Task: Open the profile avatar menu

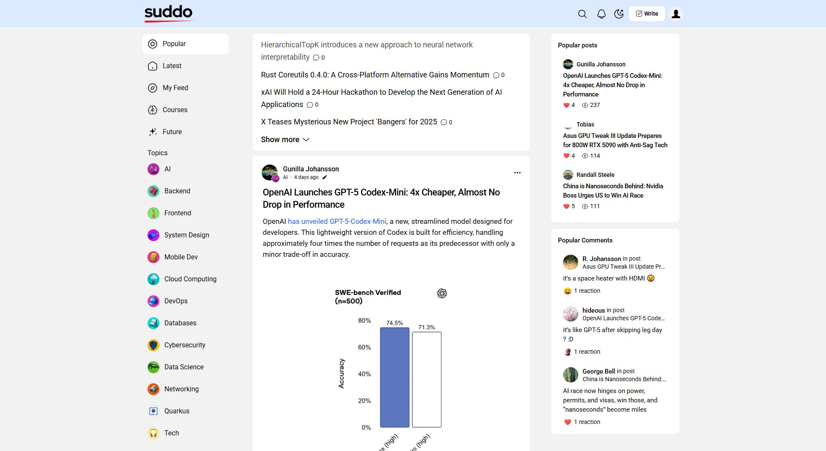Action: [676, 13]
